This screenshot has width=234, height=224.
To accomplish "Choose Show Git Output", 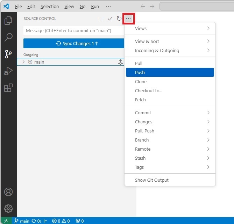I will point(170,180).
